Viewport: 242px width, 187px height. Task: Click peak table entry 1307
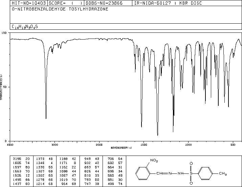click(x=40, y=171)
